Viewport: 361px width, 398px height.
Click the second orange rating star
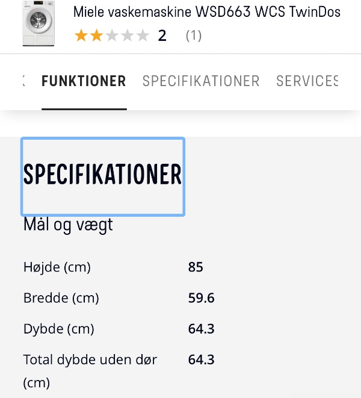tap(96, 36)
